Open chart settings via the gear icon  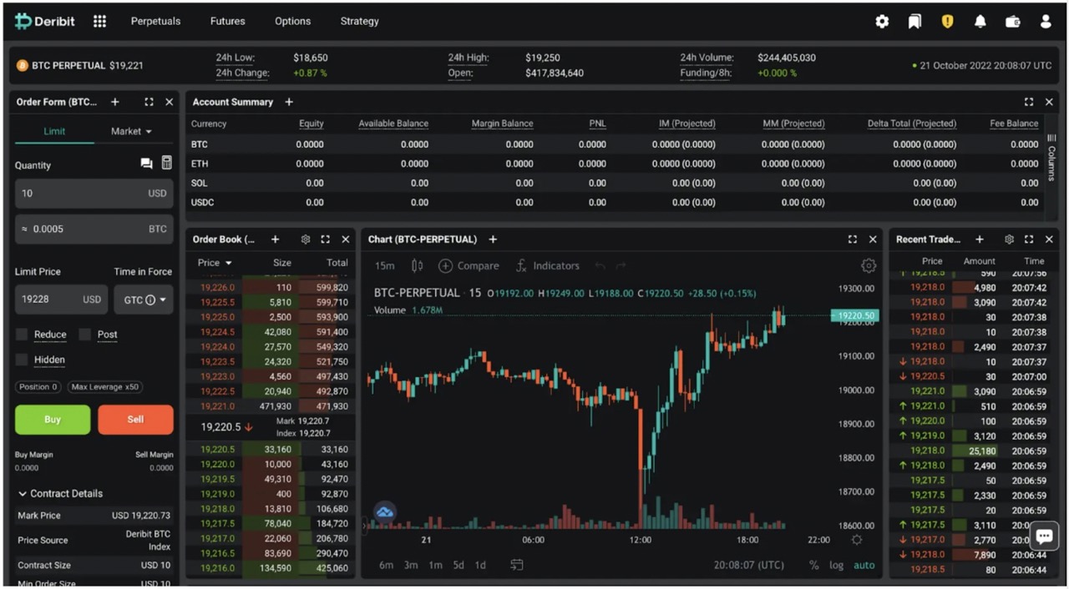tap(869, 265)
